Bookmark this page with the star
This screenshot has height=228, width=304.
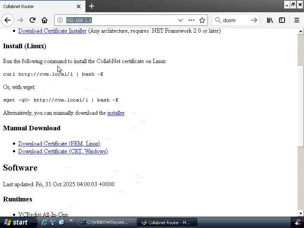click(x=202, y=20)
